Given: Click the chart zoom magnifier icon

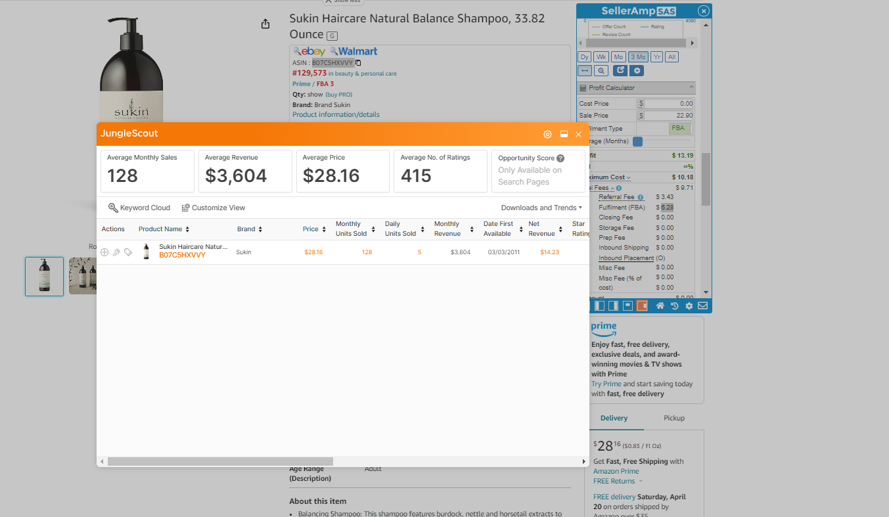Looking at the screenshot, I should (601, 71).
